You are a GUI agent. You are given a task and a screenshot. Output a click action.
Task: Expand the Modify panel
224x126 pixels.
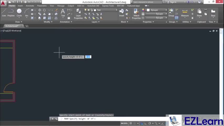tap(48, 22)
